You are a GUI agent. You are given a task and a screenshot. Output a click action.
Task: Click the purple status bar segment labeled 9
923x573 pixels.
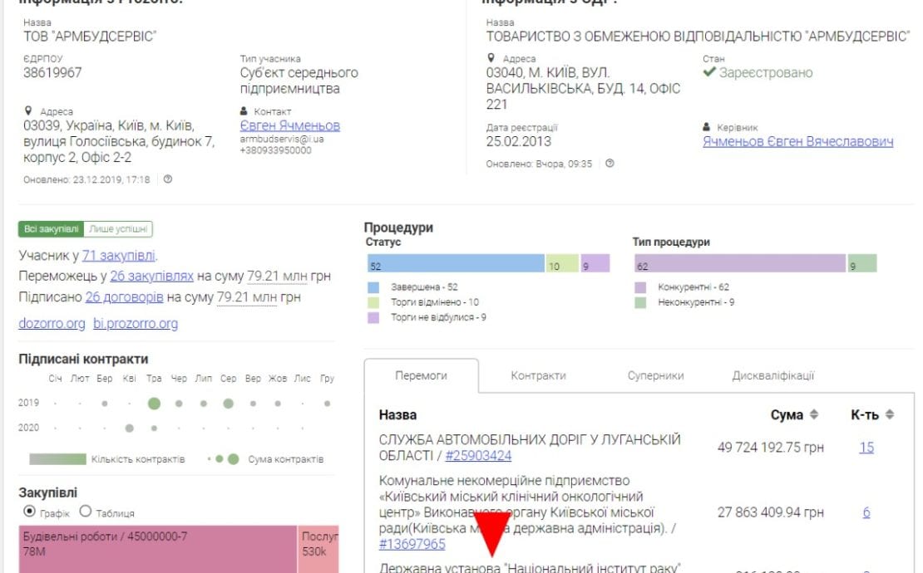(595, 263)
